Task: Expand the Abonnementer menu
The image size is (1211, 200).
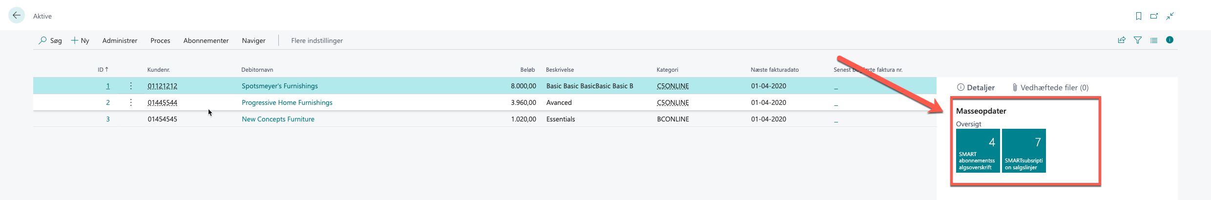Action: pos(206,40)
